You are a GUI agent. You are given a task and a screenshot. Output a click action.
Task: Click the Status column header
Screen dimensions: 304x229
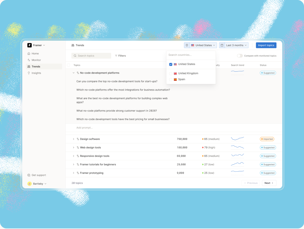tap(263, 65)
